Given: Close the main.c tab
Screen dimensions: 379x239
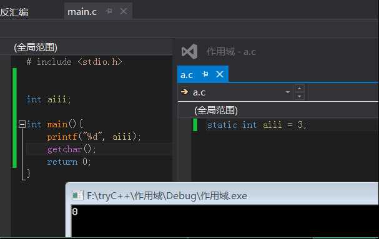Looking at the screenshot, I should (124, 11).
